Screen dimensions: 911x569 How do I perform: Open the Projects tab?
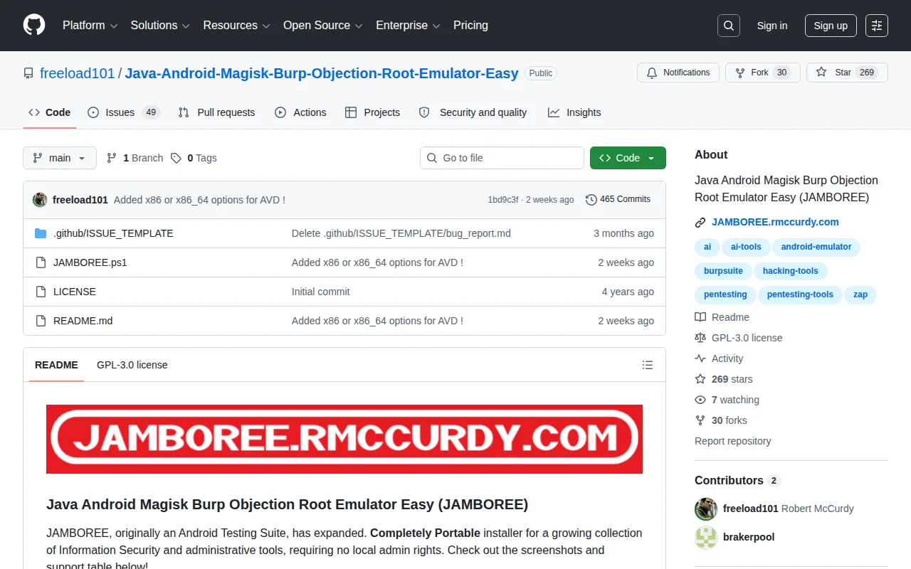click(x=372, y=112)
